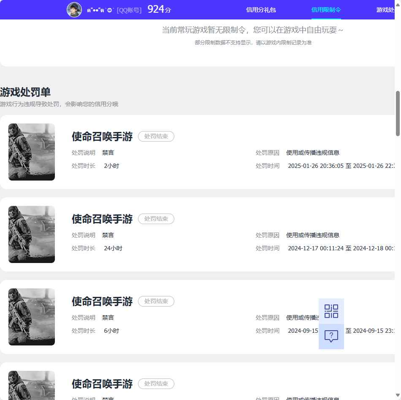Click the 处罚结束 badge on 24小时 card
This screenshot has height=400, width=401.
coord(156,219)
